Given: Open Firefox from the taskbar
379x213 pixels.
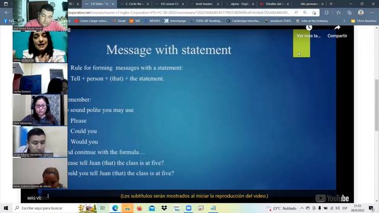Looking at the screenshot, I should pyautogui.click(x=140, y=208).
